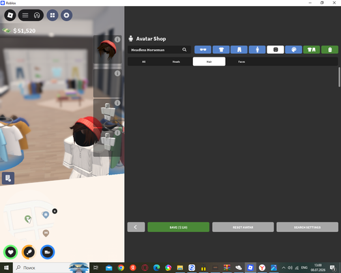Select the red beanie hair thumbnail
This screenshot has height=273, width=341.
(x=107, y=49)
